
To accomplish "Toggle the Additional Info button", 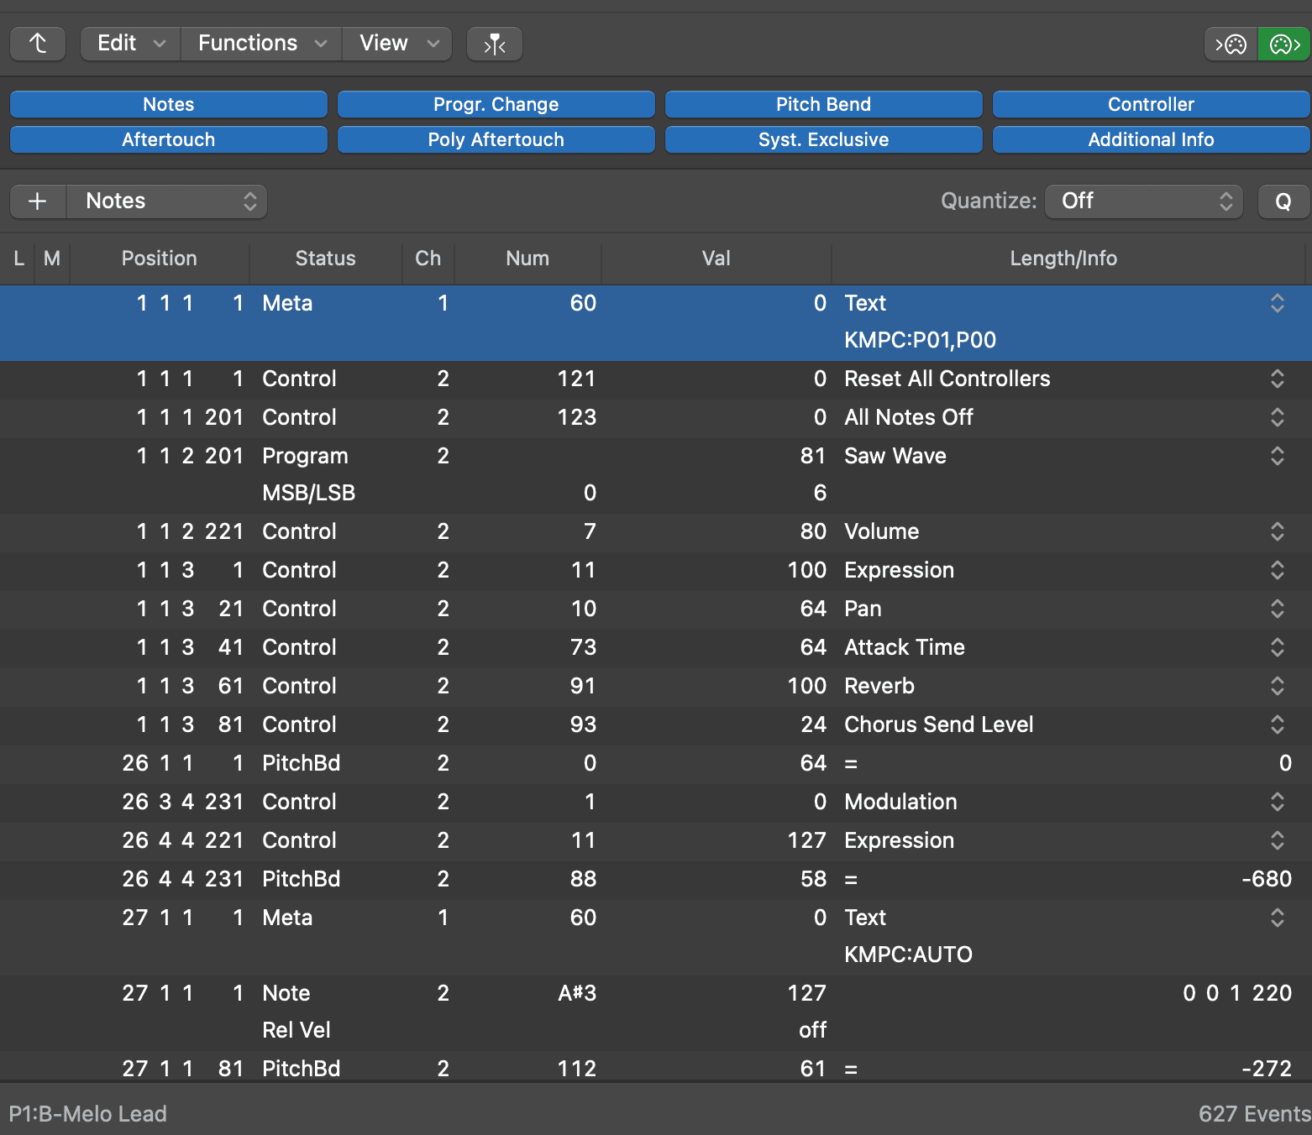I will click(x=1151, y=139).
